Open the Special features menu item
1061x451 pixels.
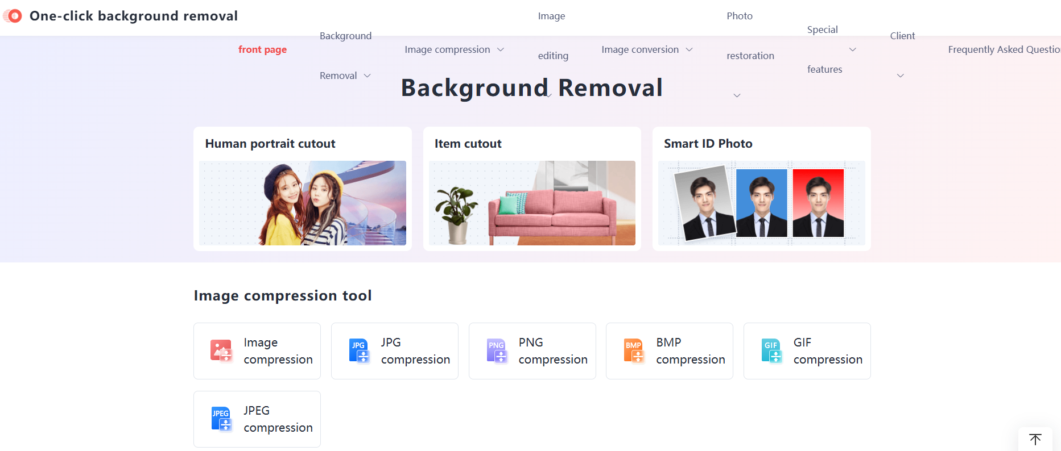tap(824, 49)
